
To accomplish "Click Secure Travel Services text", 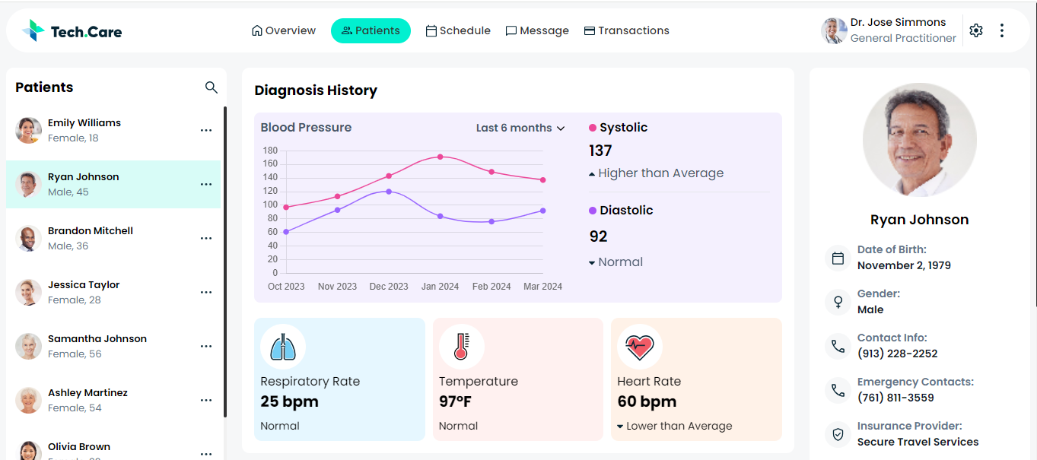I will [x=918, y=442].
